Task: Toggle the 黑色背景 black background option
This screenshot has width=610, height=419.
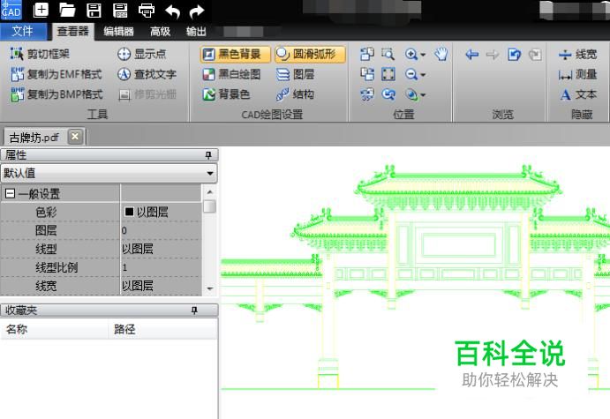Action: coord(235,55)
